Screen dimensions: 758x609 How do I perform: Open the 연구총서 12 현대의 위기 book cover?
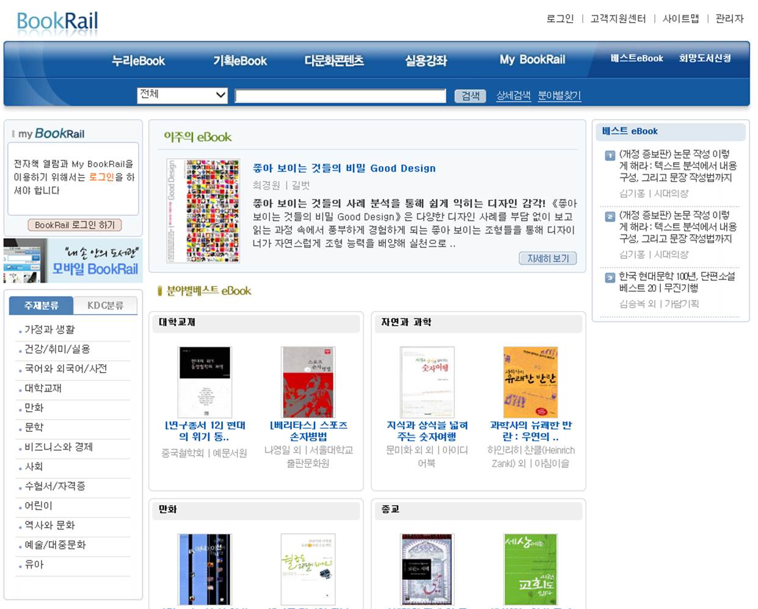point(205,382)
